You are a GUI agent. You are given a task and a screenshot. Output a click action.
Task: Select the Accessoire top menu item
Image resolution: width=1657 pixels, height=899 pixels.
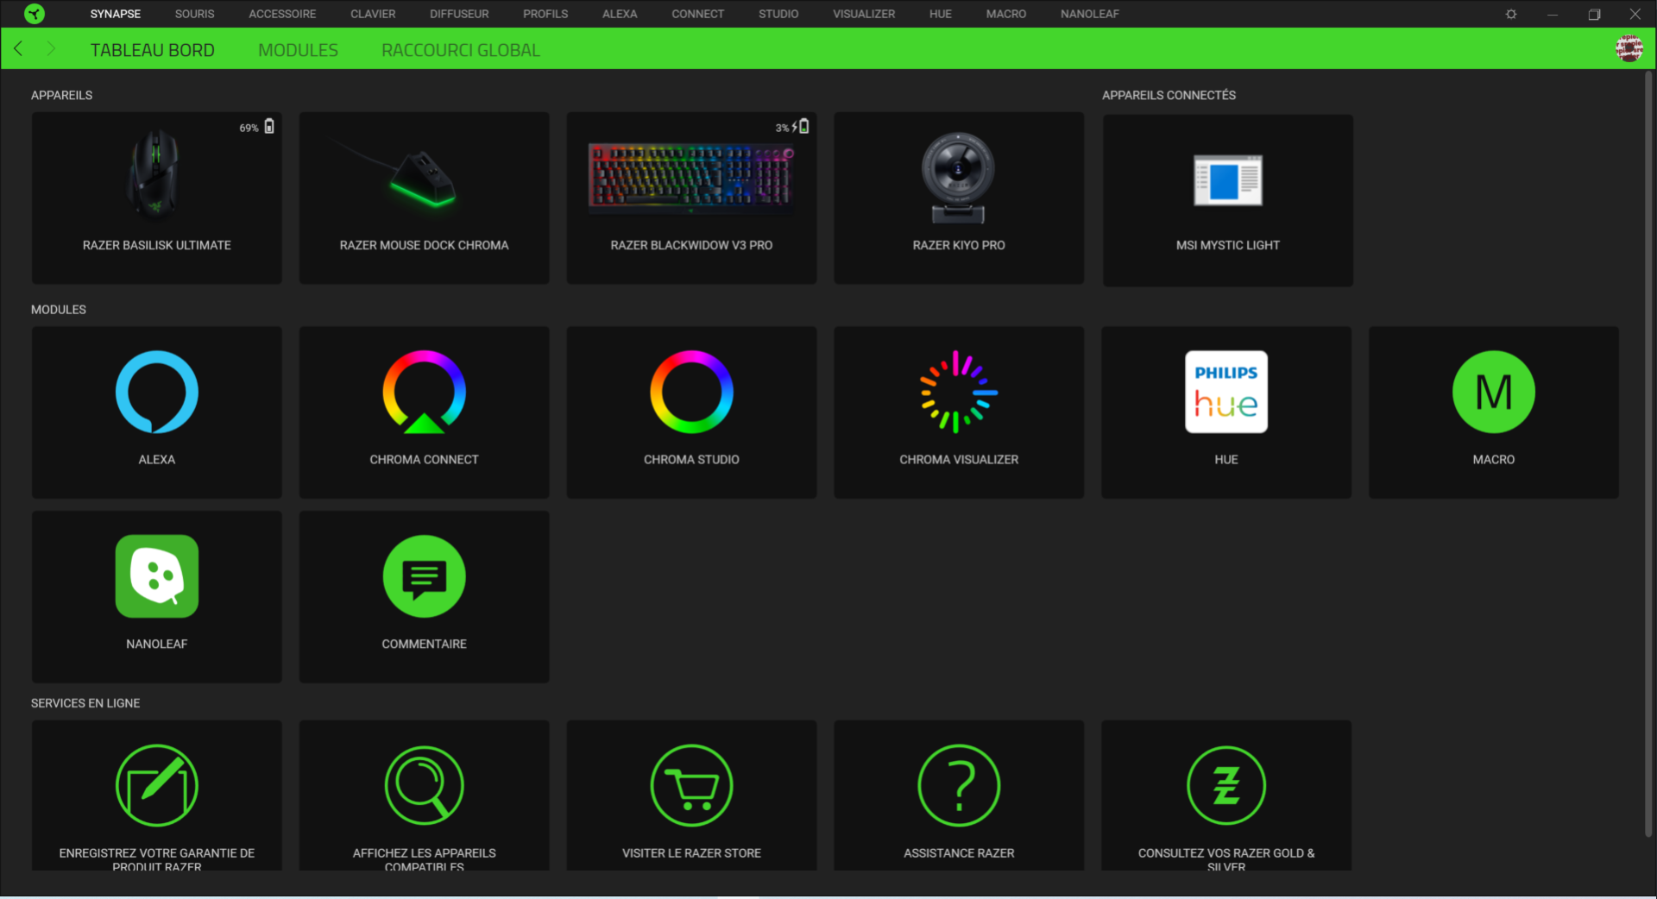point(282,14)
